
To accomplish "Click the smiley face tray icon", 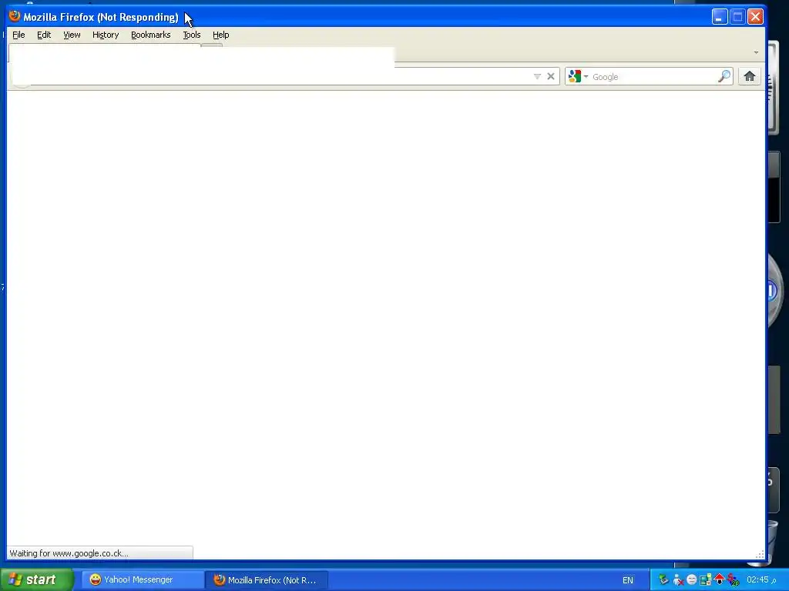I will pos(691,580).
